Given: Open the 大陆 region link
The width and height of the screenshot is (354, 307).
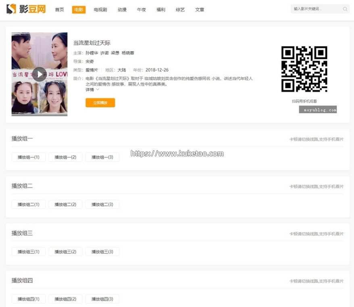Looking at the screenshot, I should [122, 70].
